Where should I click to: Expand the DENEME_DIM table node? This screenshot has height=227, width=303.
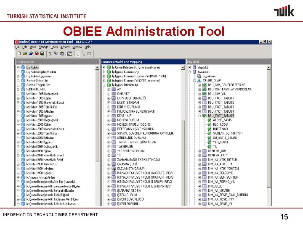[199, 151]
